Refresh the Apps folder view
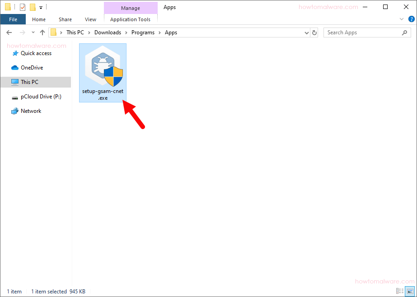The image size is (417, 297). tap(314, 32)
